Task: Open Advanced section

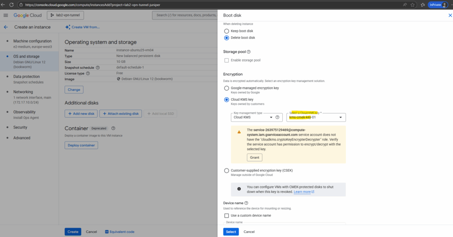Action: pyautogui.click(x=22, y=138)
